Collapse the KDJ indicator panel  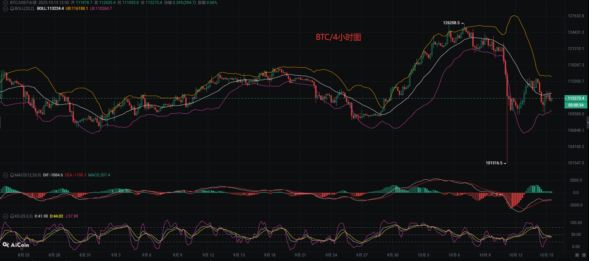[6, 216]
